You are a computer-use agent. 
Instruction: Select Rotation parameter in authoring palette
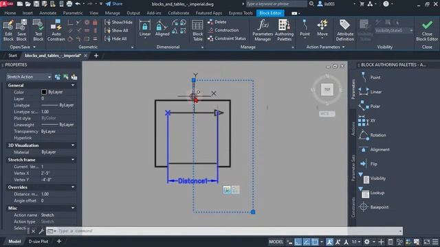click(x=372, y=135)
